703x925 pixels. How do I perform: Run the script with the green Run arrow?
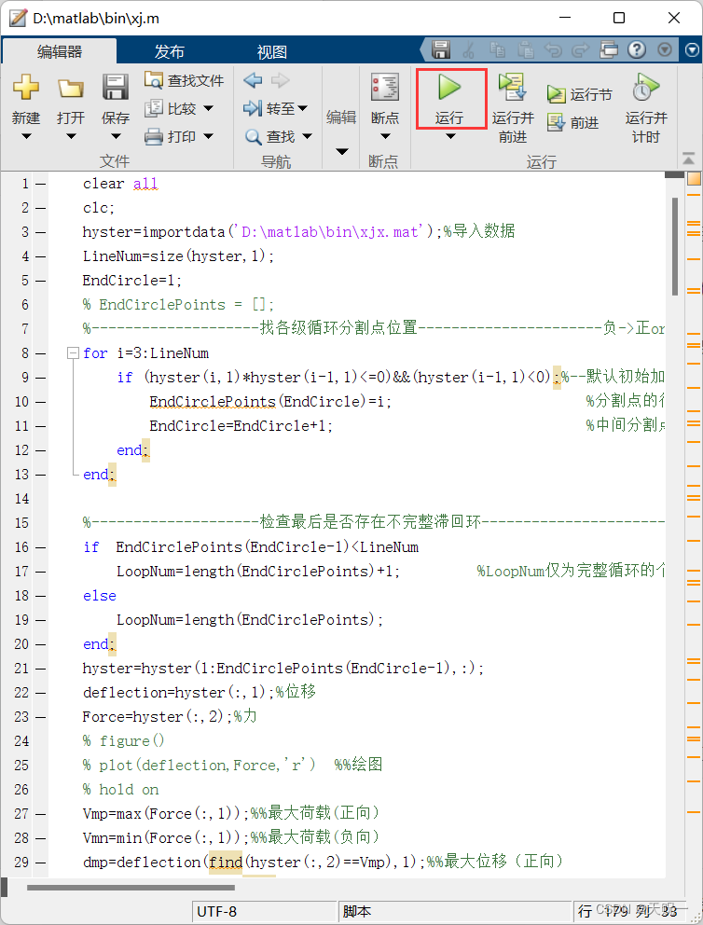point(449,88)
